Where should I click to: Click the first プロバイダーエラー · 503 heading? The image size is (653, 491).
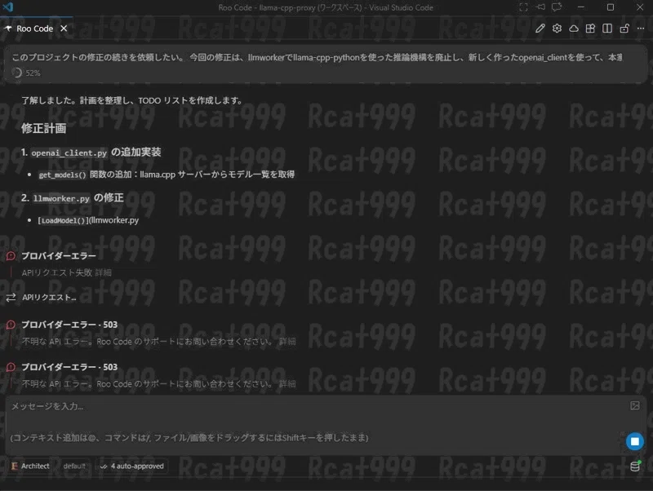tap(69, 325)
